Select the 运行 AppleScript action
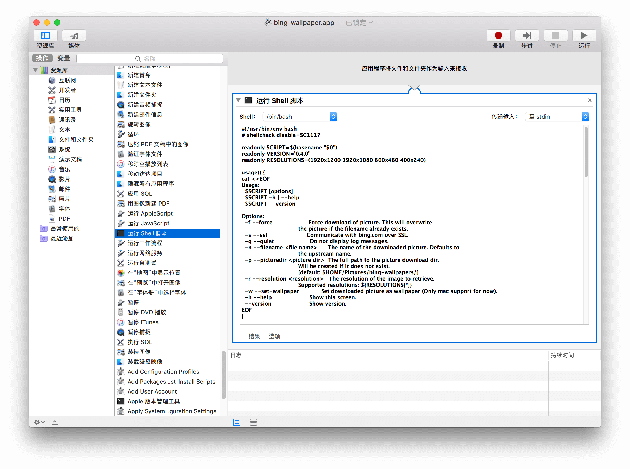This screenshot has height=469, width=630. pyautogui.click(x=167, y=213)
